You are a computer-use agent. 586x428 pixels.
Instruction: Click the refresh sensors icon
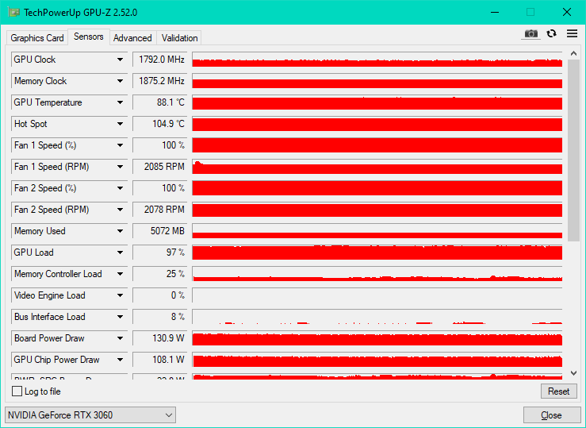point(551,33)
